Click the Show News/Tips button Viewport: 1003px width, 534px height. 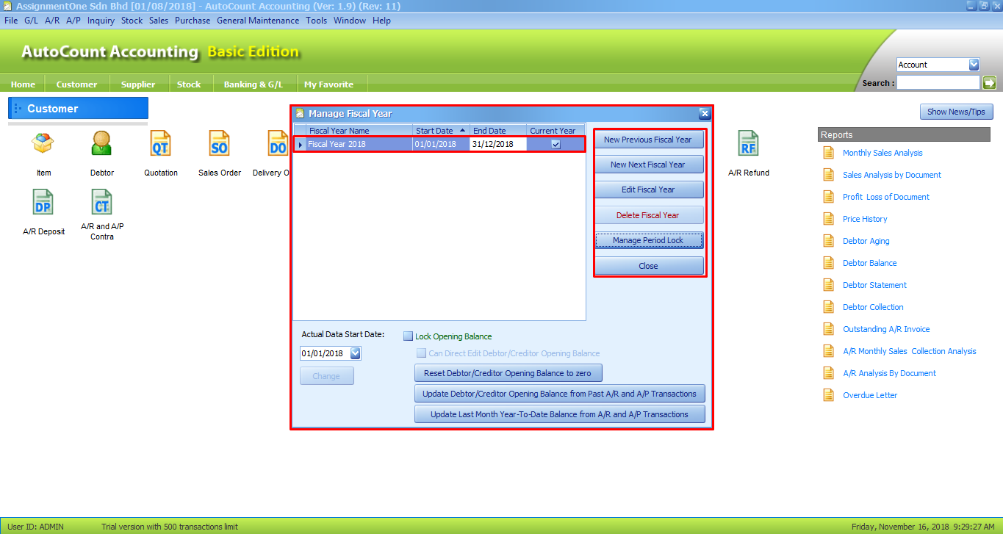point(957,112)
